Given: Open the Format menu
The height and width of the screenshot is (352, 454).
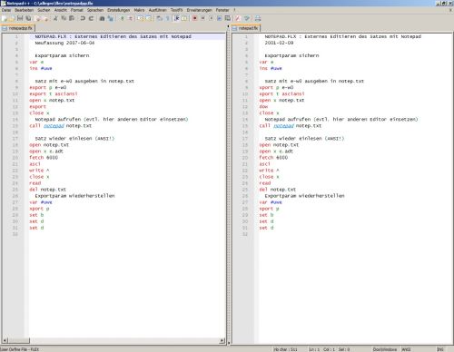Looking at the screenshot, I should point(77,10).
